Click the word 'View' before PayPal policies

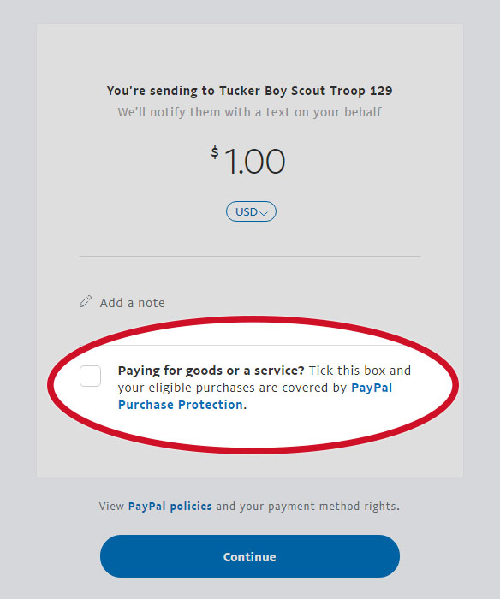click(111, 507)
